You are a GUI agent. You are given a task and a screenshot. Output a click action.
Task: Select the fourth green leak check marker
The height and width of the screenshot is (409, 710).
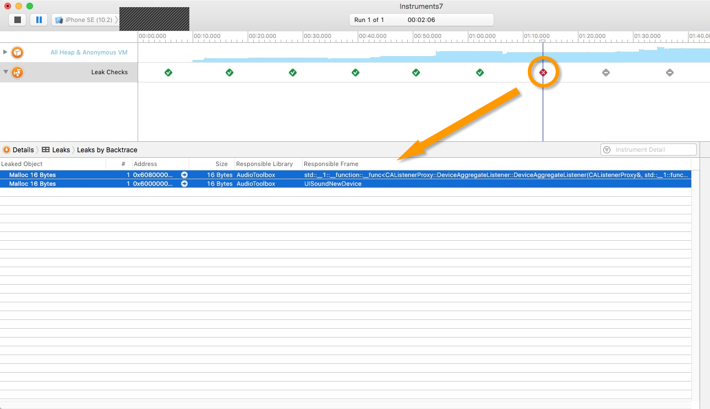(356, 72)
